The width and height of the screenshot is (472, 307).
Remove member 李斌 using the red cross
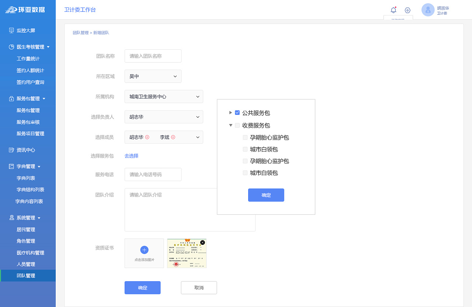click(x=173, y=137)
